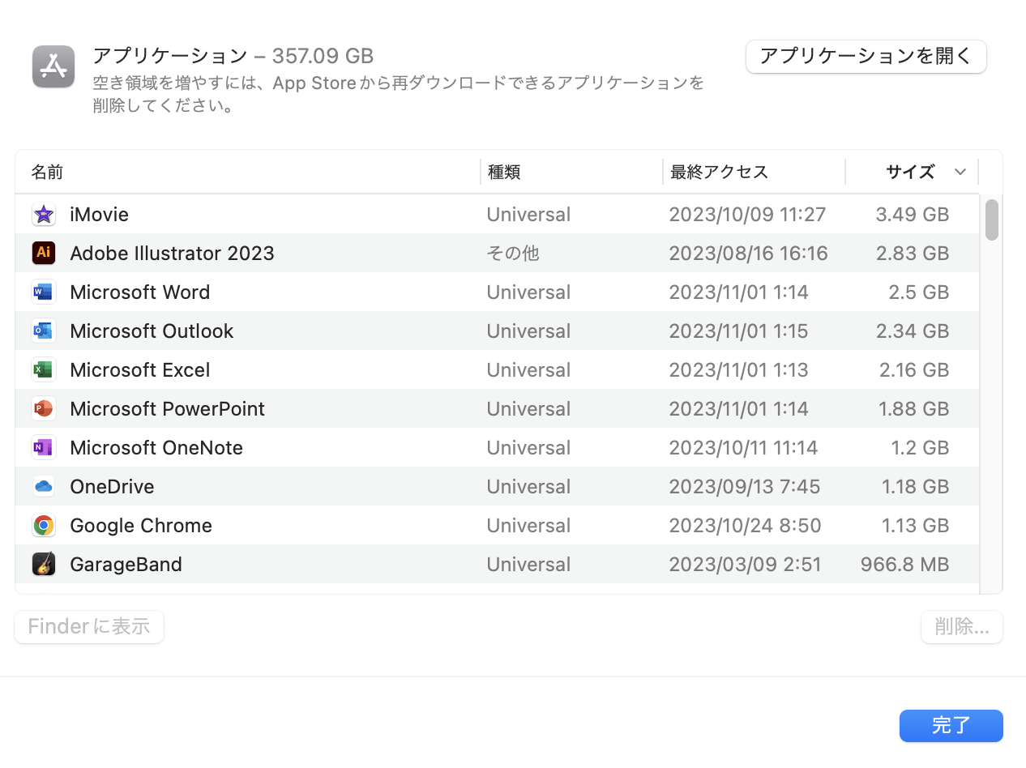Click the 2023/03/09 2:51 access date
The width and height of the screenshot is (1026, 768).
point(745,565)
